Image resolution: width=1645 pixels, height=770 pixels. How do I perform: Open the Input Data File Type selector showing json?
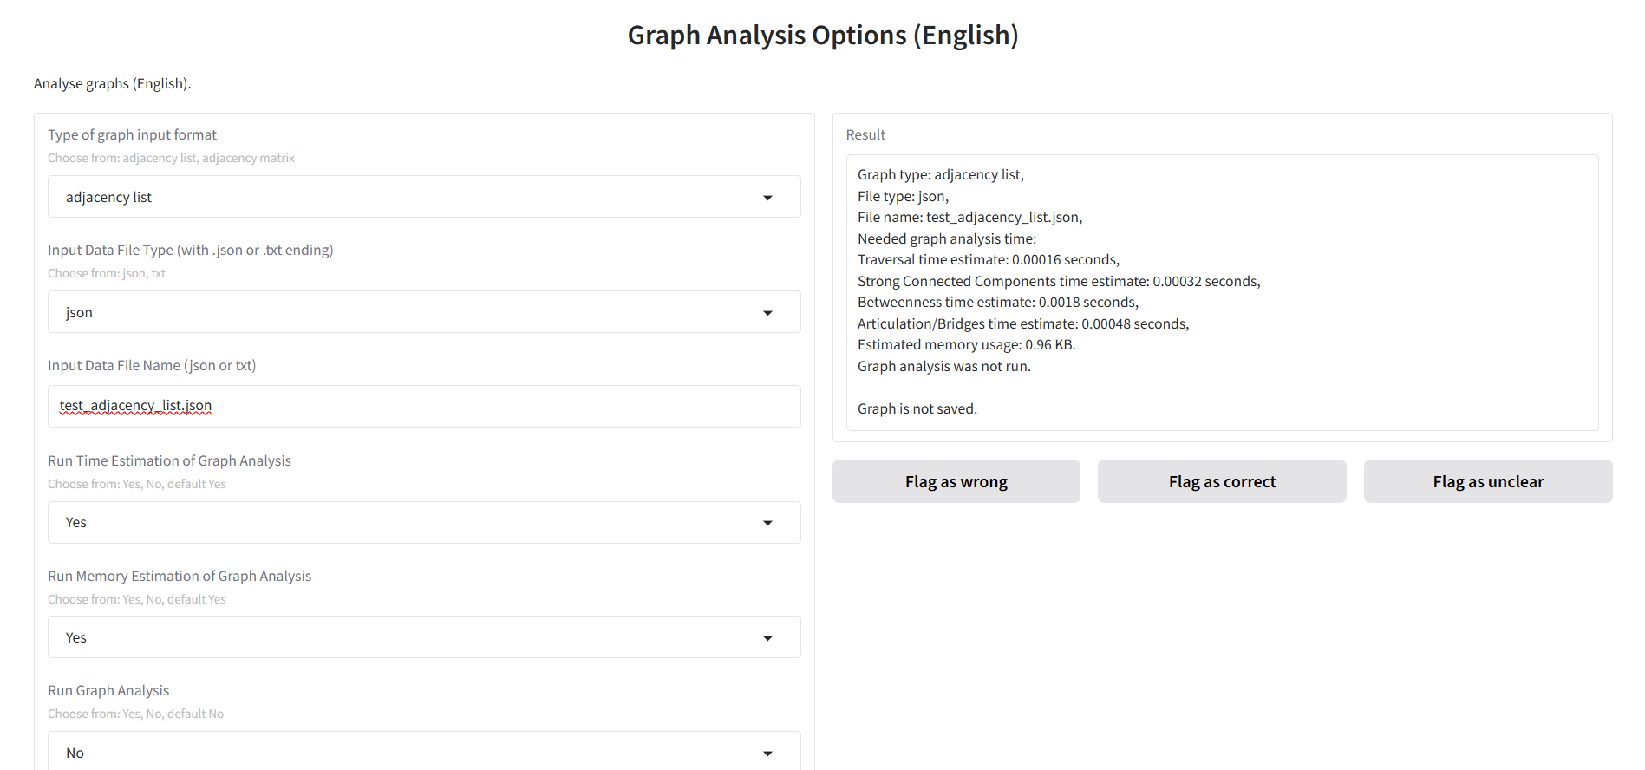click(x=408, y=312)
